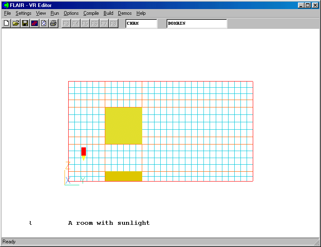Click the Open file folder icon
Image resolution: width=321 pixels, height=247 pixels.
tap(16, 23)
